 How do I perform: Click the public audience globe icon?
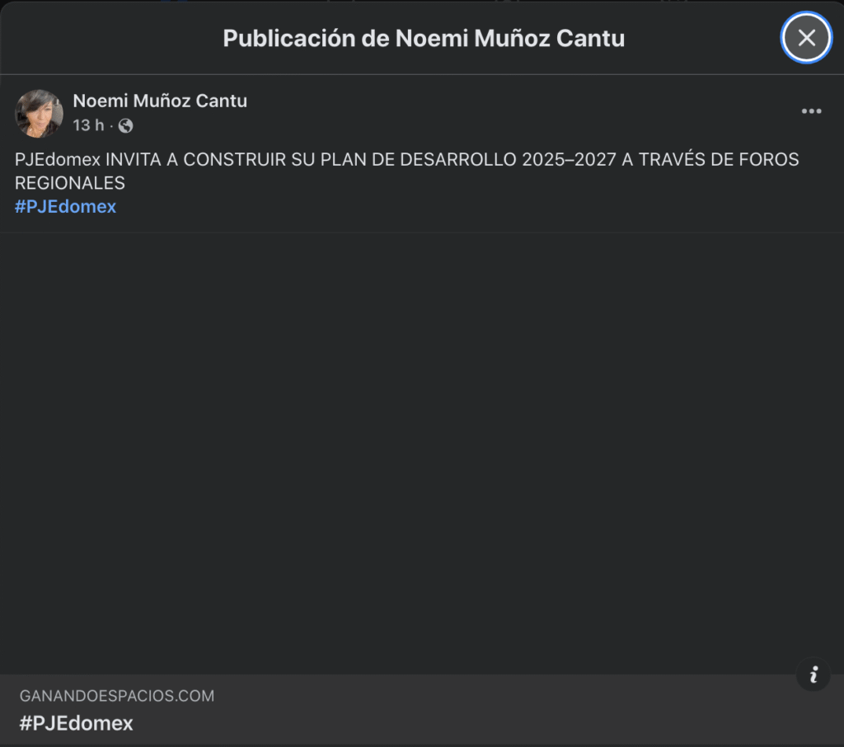[125, 126]
